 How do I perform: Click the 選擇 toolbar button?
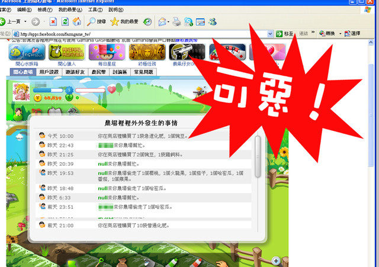pos(352,34)
